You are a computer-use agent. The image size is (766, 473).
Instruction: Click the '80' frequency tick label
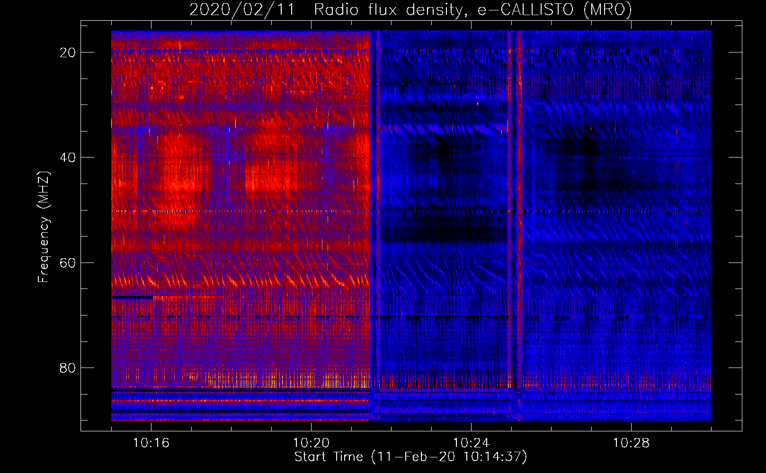pyautogui.click(x=68, y=368)
